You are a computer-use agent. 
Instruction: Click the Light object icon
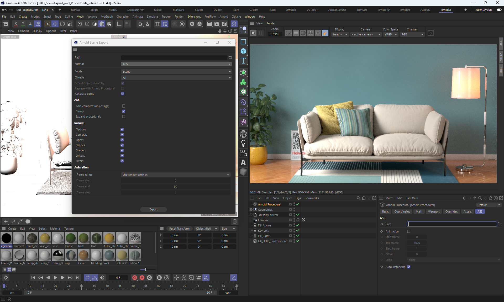[x=243, y=143]
